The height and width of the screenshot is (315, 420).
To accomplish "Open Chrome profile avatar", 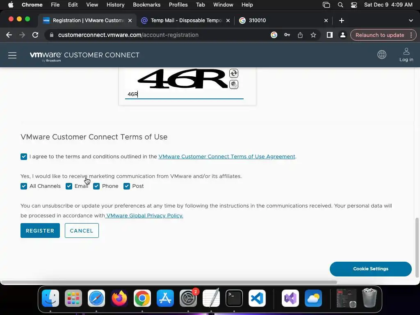I will [x=342, y=35].
